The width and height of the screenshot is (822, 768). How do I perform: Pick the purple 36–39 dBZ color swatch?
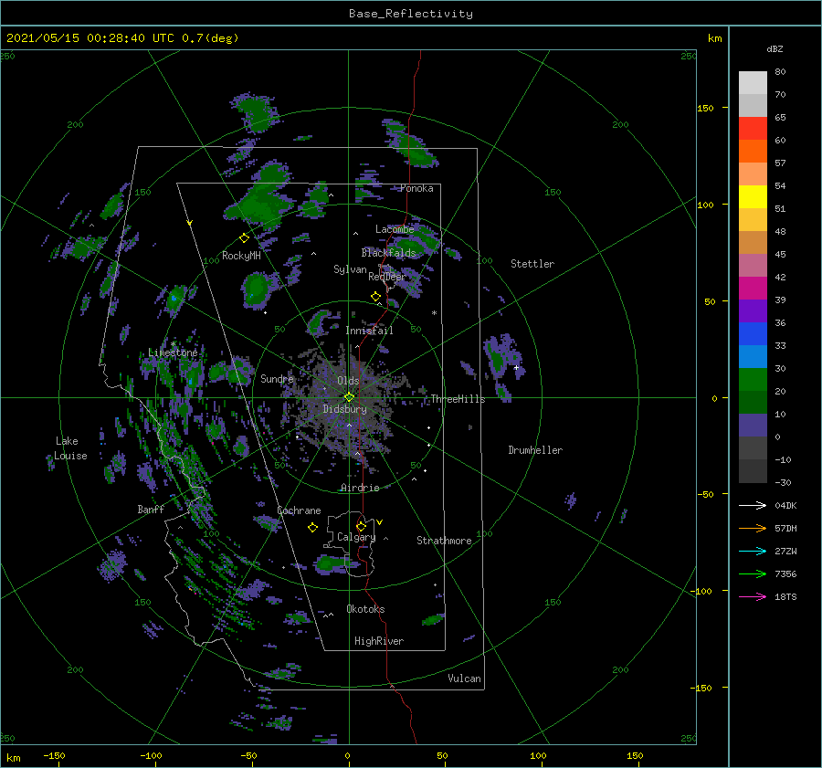(x=753, y=310)
